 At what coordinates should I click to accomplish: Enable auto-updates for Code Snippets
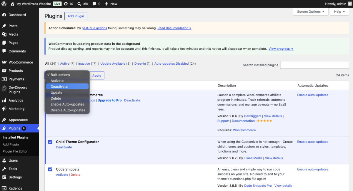[x=313, y=170]
